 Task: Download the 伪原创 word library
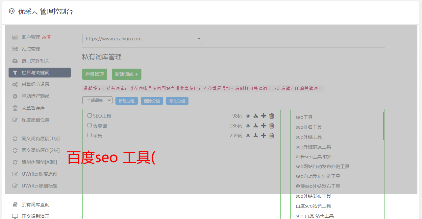tap(256, 126)
